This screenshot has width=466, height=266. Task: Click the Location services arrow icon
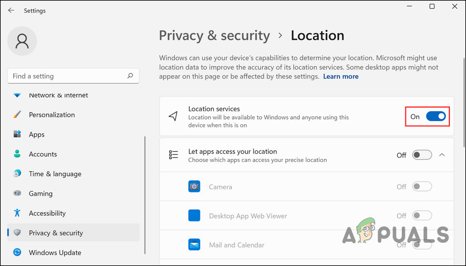173,116
